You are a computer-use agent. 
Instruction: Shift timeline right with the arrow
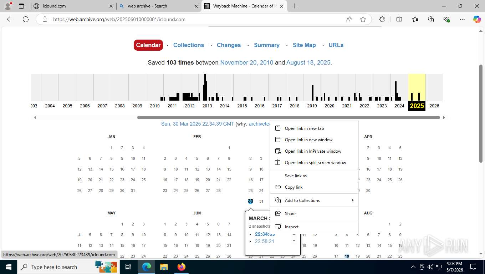(x=444, y=117)
